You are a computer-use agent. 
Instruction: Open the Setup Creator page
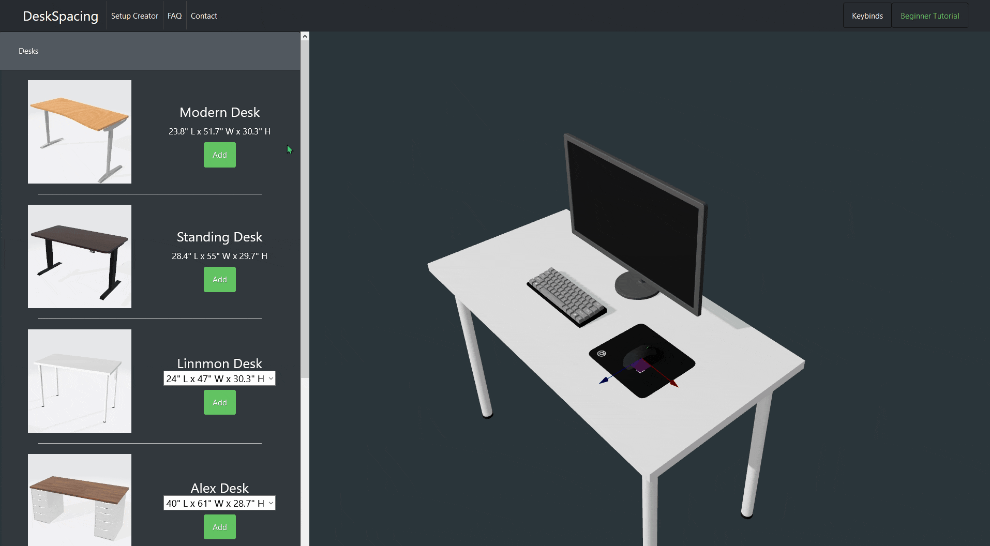(x=134, y=16)
